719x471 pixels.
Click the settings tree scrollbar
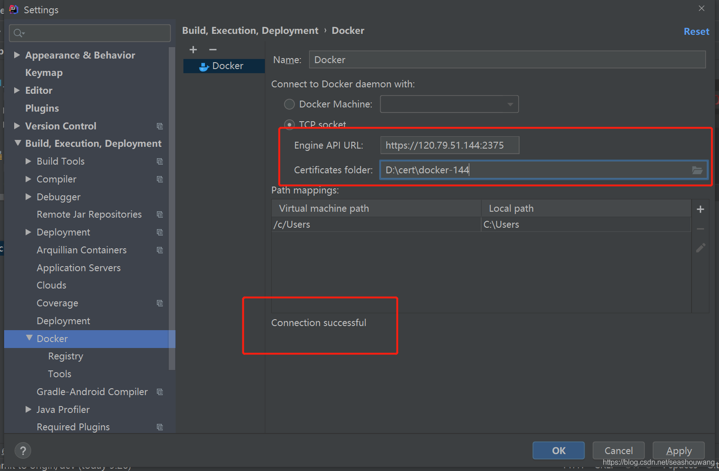pyautogui.click(x=172, y=208)
